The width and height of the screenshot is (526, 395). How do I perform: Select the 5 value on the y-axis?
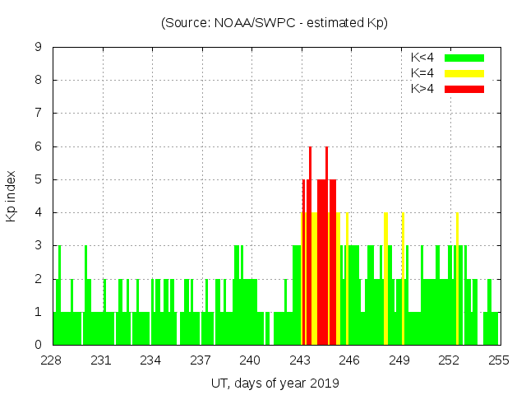click(x=38, y=179)
